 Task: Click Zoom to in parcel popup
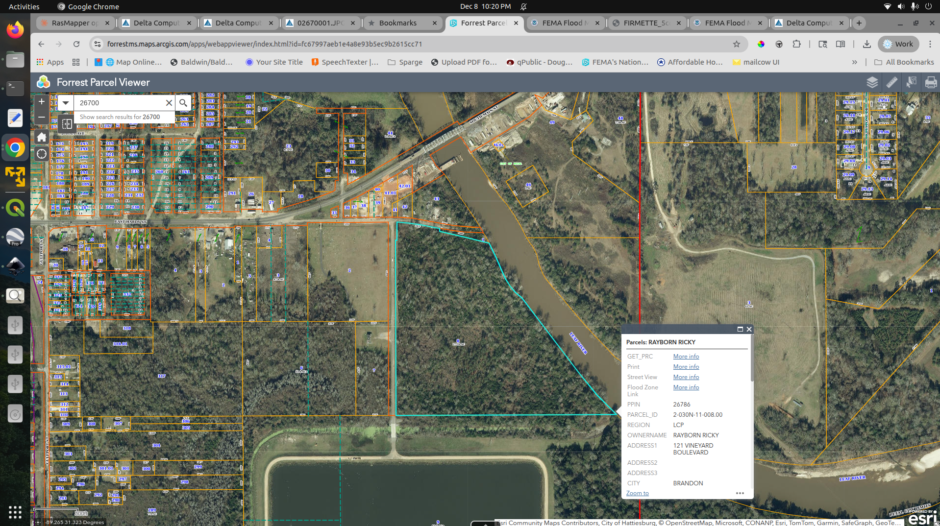pyautogui.click(x=637, y=493)
